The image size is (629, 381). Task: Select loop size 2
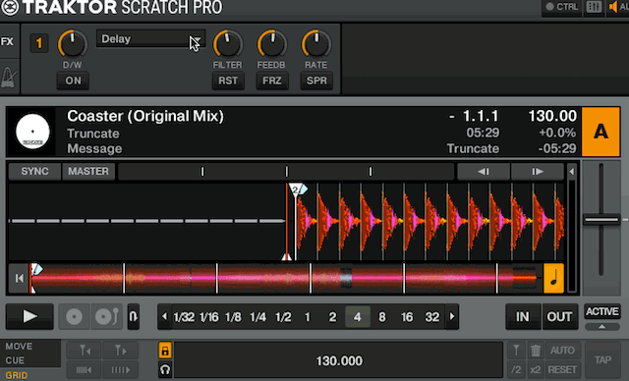pos(332,317)
